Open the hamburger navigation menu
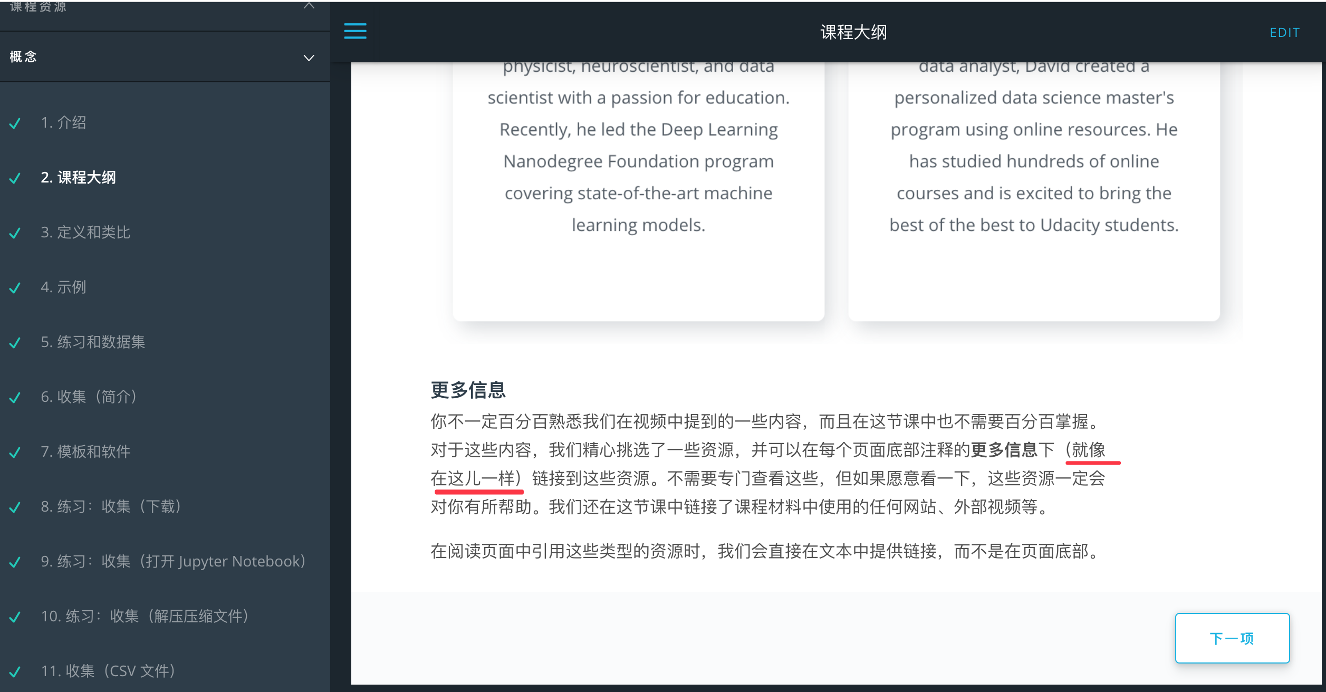 (x=355, y=32)
